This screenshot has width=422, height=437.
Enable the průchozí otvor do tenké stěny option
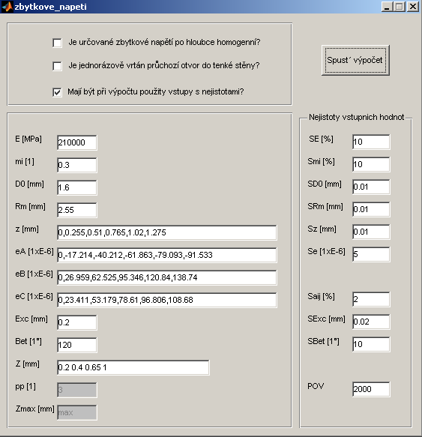click(57, 66)
